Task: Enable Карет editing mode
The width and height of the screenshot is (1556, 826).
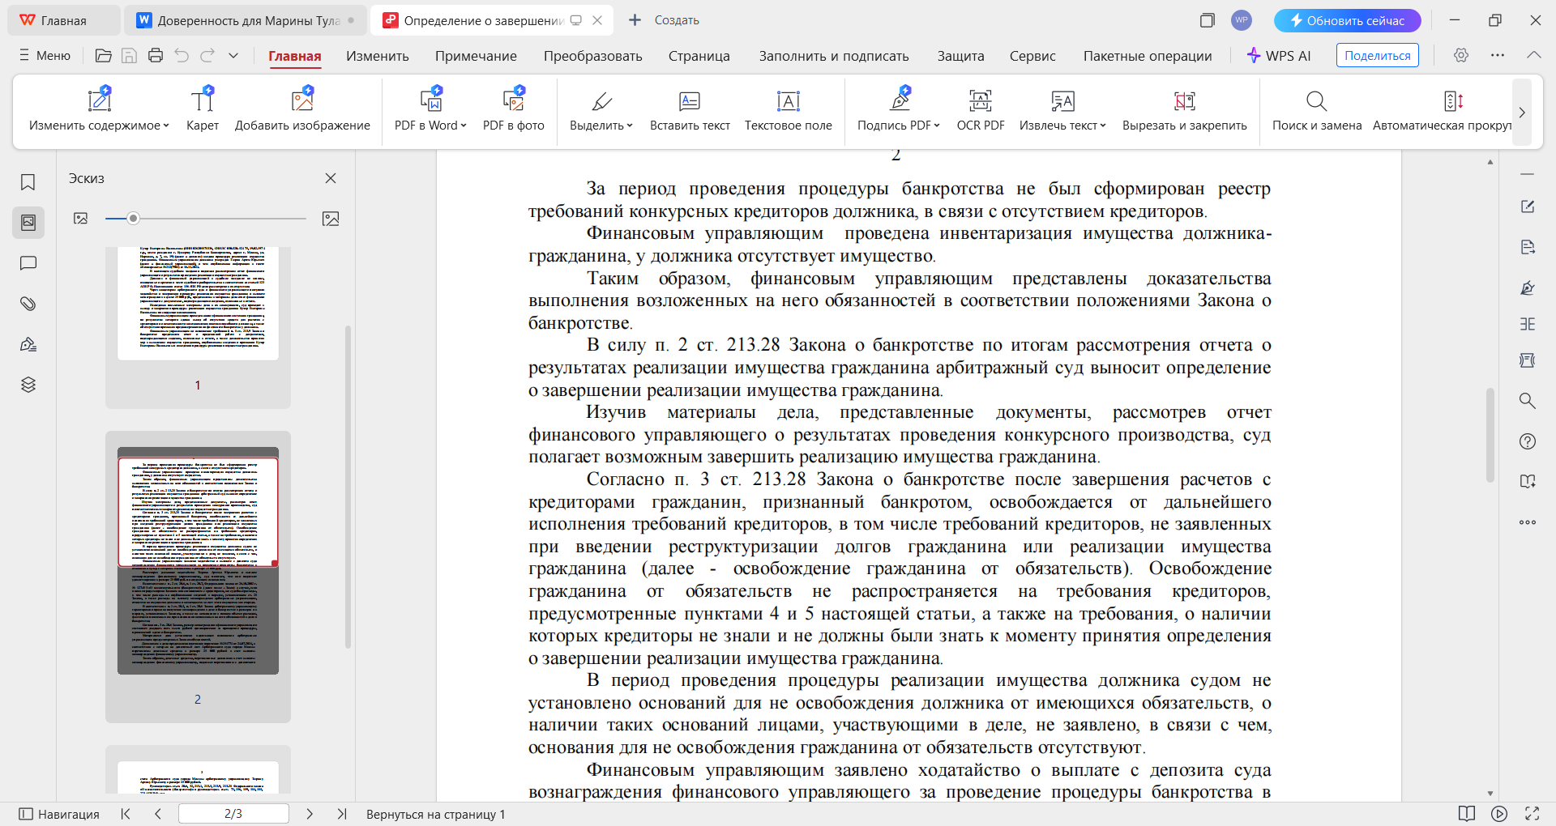Action: [203, 109]
